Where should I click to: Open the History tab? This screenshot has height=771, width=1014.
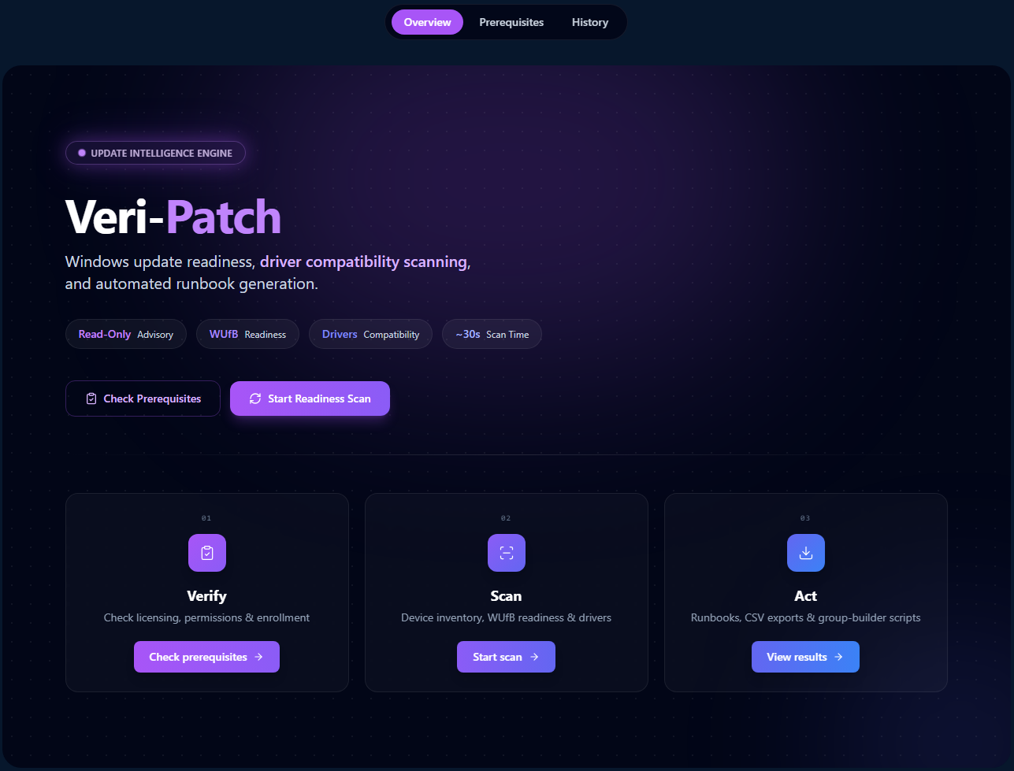point(589,22)
